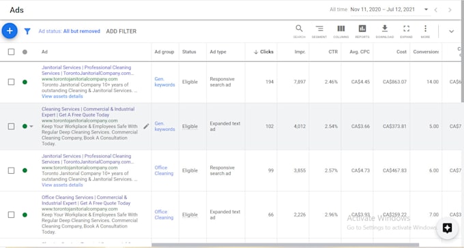This screenshot has height=248, width=464.
Task: Select the 99-clicks ad row checkbox
Action: point(11,170)
